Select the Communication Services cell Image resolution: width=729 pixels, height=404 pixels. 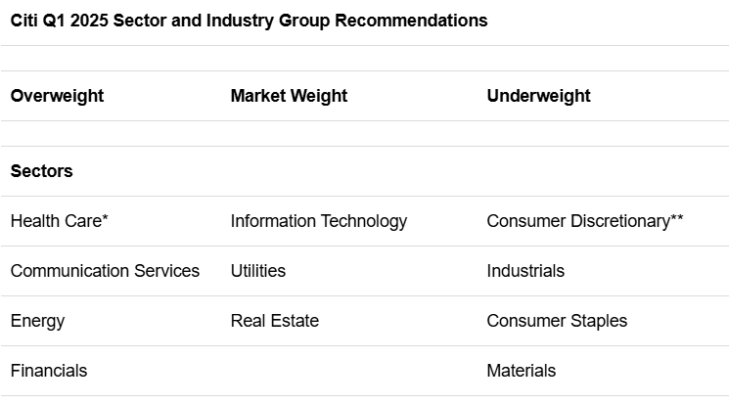105,271
